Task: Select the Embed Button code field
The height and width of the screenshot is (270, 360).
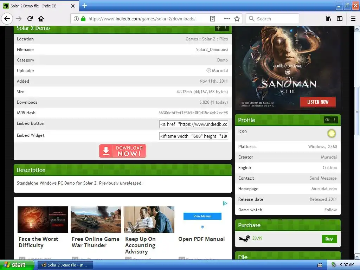Action: [x=194, y=124]
